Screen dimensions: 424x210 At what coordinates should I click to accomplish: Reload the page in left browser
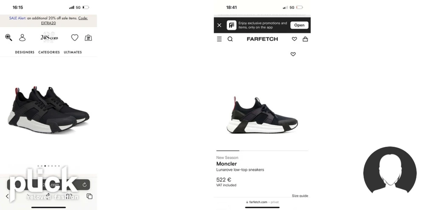(84, 185)
